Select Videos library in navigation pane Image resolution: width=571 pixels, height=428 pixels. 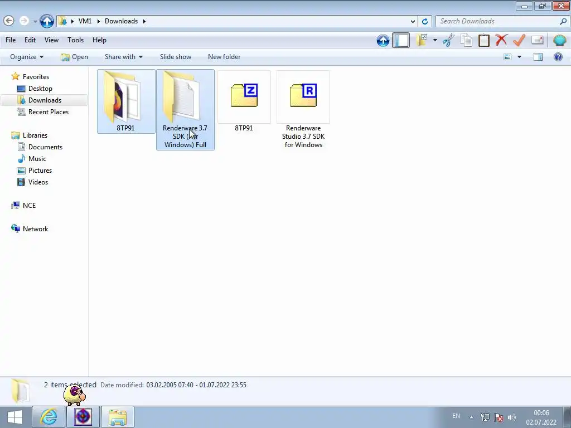(38, 182)
